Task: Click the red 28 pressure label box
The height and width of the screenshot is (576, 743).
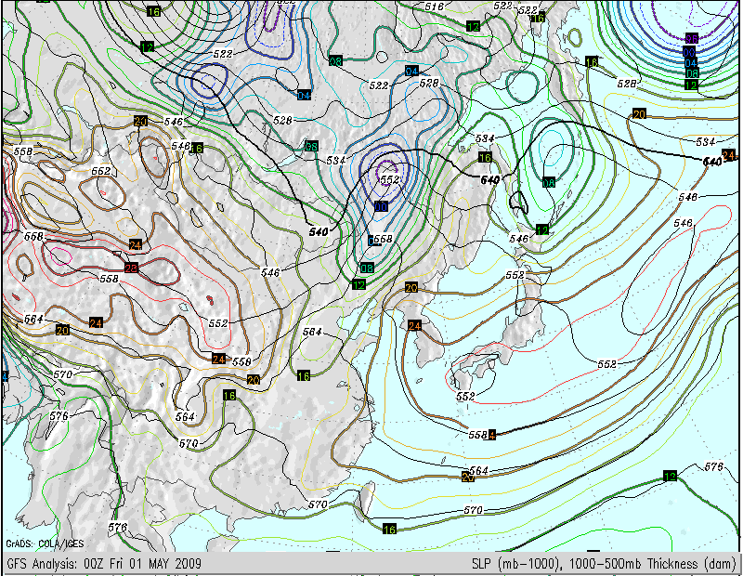Action: pos(131,268)
